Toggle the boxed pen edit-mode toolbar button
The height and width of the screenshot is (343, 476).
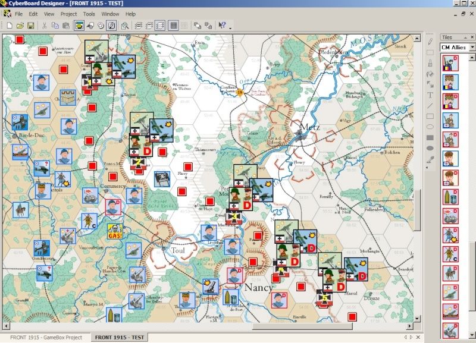point(111,26)
